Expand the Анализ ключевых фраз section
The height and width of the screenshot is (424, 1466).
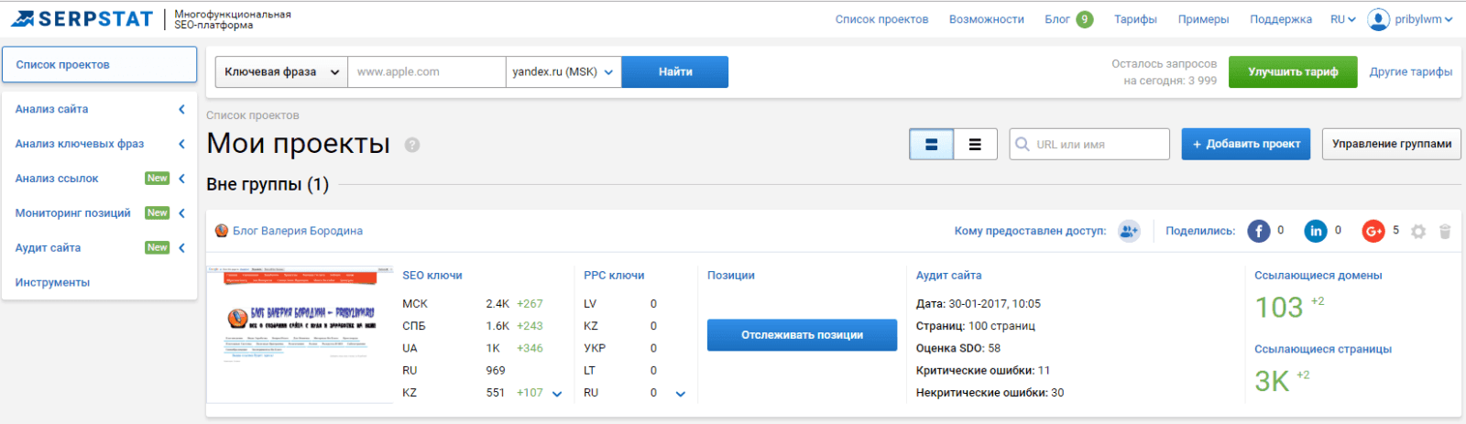pos(181,144)
